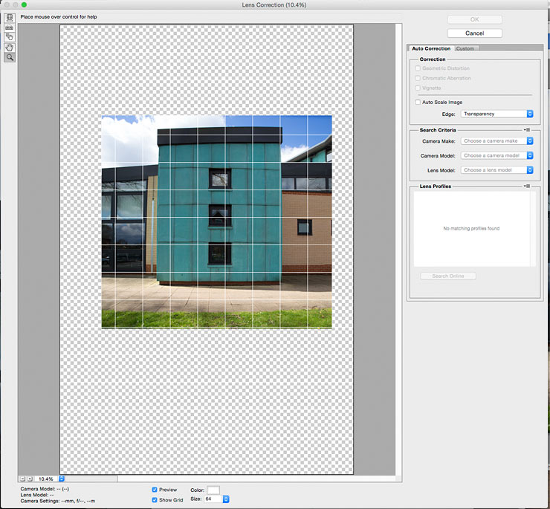Toggle the Chromatic Aberration checkbox
The image size is (550, 509).
[418, 78]
